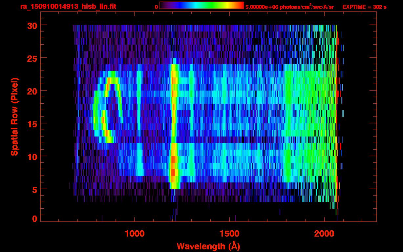Image resolution: width=403 pixels, height=252 pixels.
Task: Click the colorbar minimum value 0
Action: [x=156, y=7]
